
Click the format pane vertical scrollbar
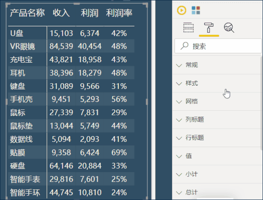pyautogui.click(x=261, y=103)
